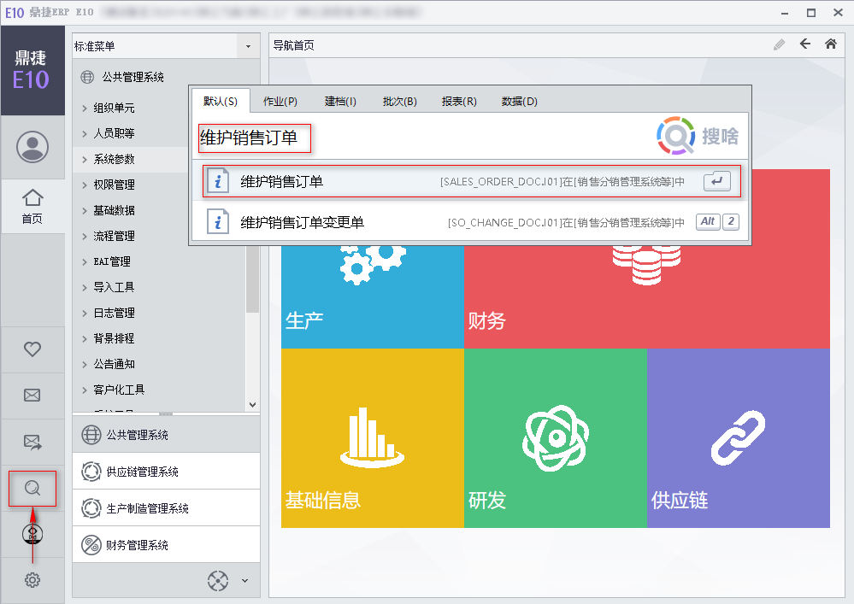Screen dimensions: 854x604
Task: Open favorites with the heart icon
Action: coord(32,349)
